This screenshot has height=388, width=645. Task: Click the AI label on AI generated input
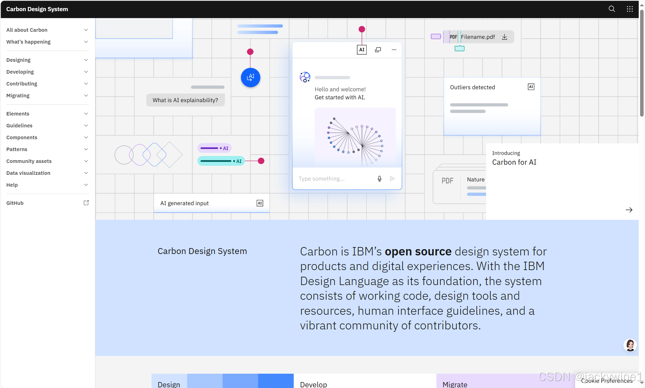[260, 203]
